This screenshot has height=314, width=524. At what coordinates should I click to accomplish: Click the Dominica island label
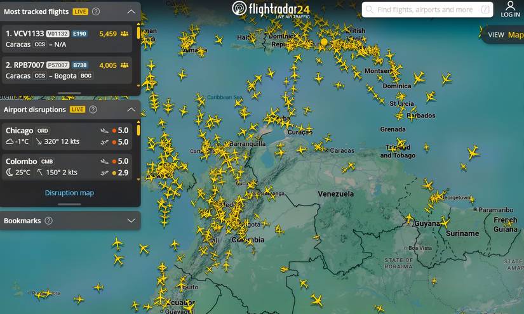(397, 86)
